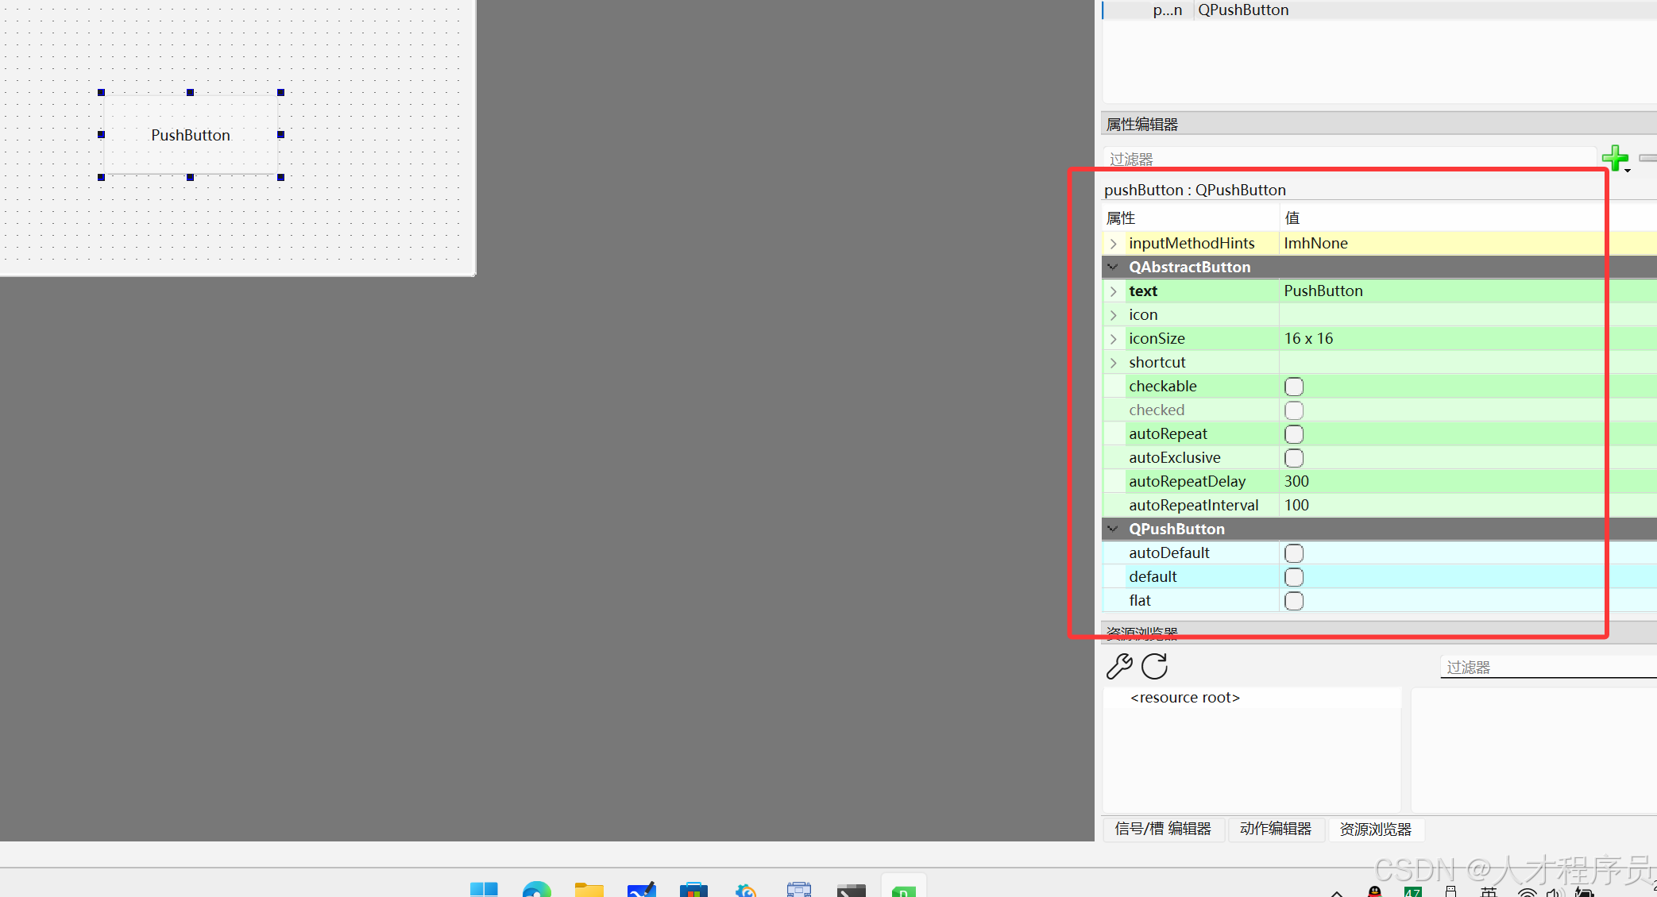The image size is (1657, 897).
Task: Switch to the 信号/槽 编辑器 tab
Action: (1162, 829)
